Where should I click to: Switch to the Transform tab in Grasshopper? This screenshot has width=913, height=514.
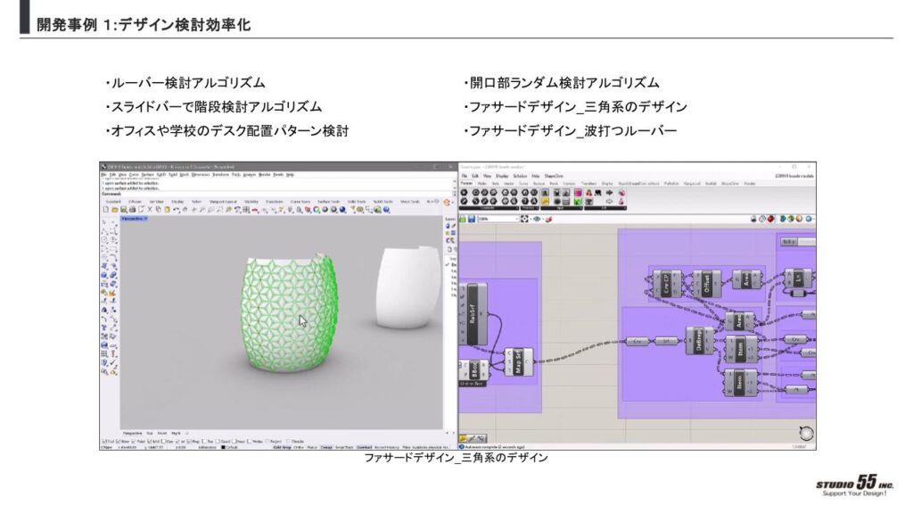coord(588,184)
